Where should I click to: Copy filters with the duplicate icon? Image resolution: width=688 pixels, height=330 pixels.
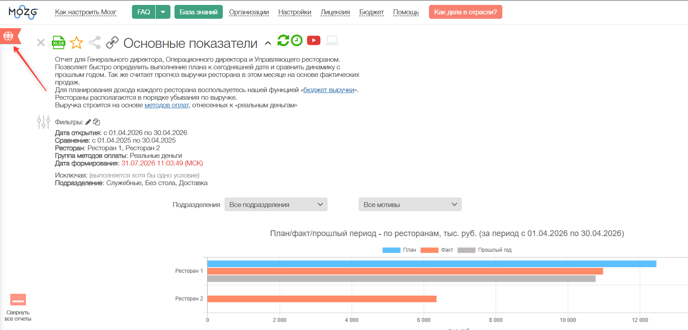96,122
